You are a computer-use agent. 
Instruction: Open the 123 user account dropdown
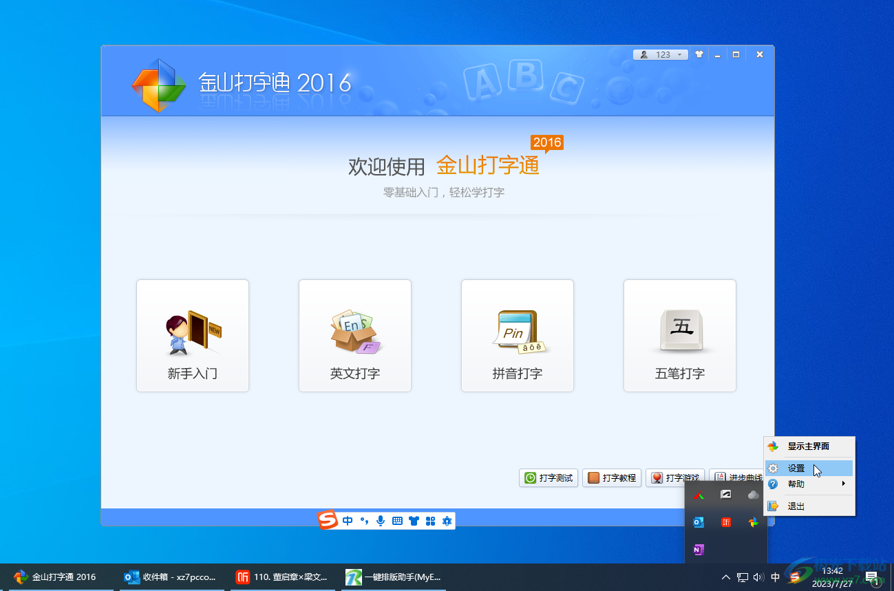pos(661,54)
